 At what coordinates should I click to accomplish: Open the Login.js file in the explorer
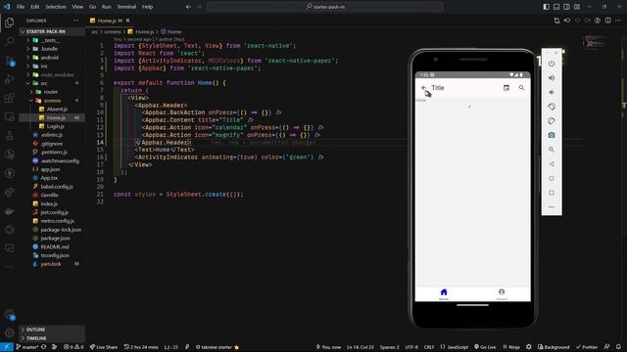tap(55, 126)
